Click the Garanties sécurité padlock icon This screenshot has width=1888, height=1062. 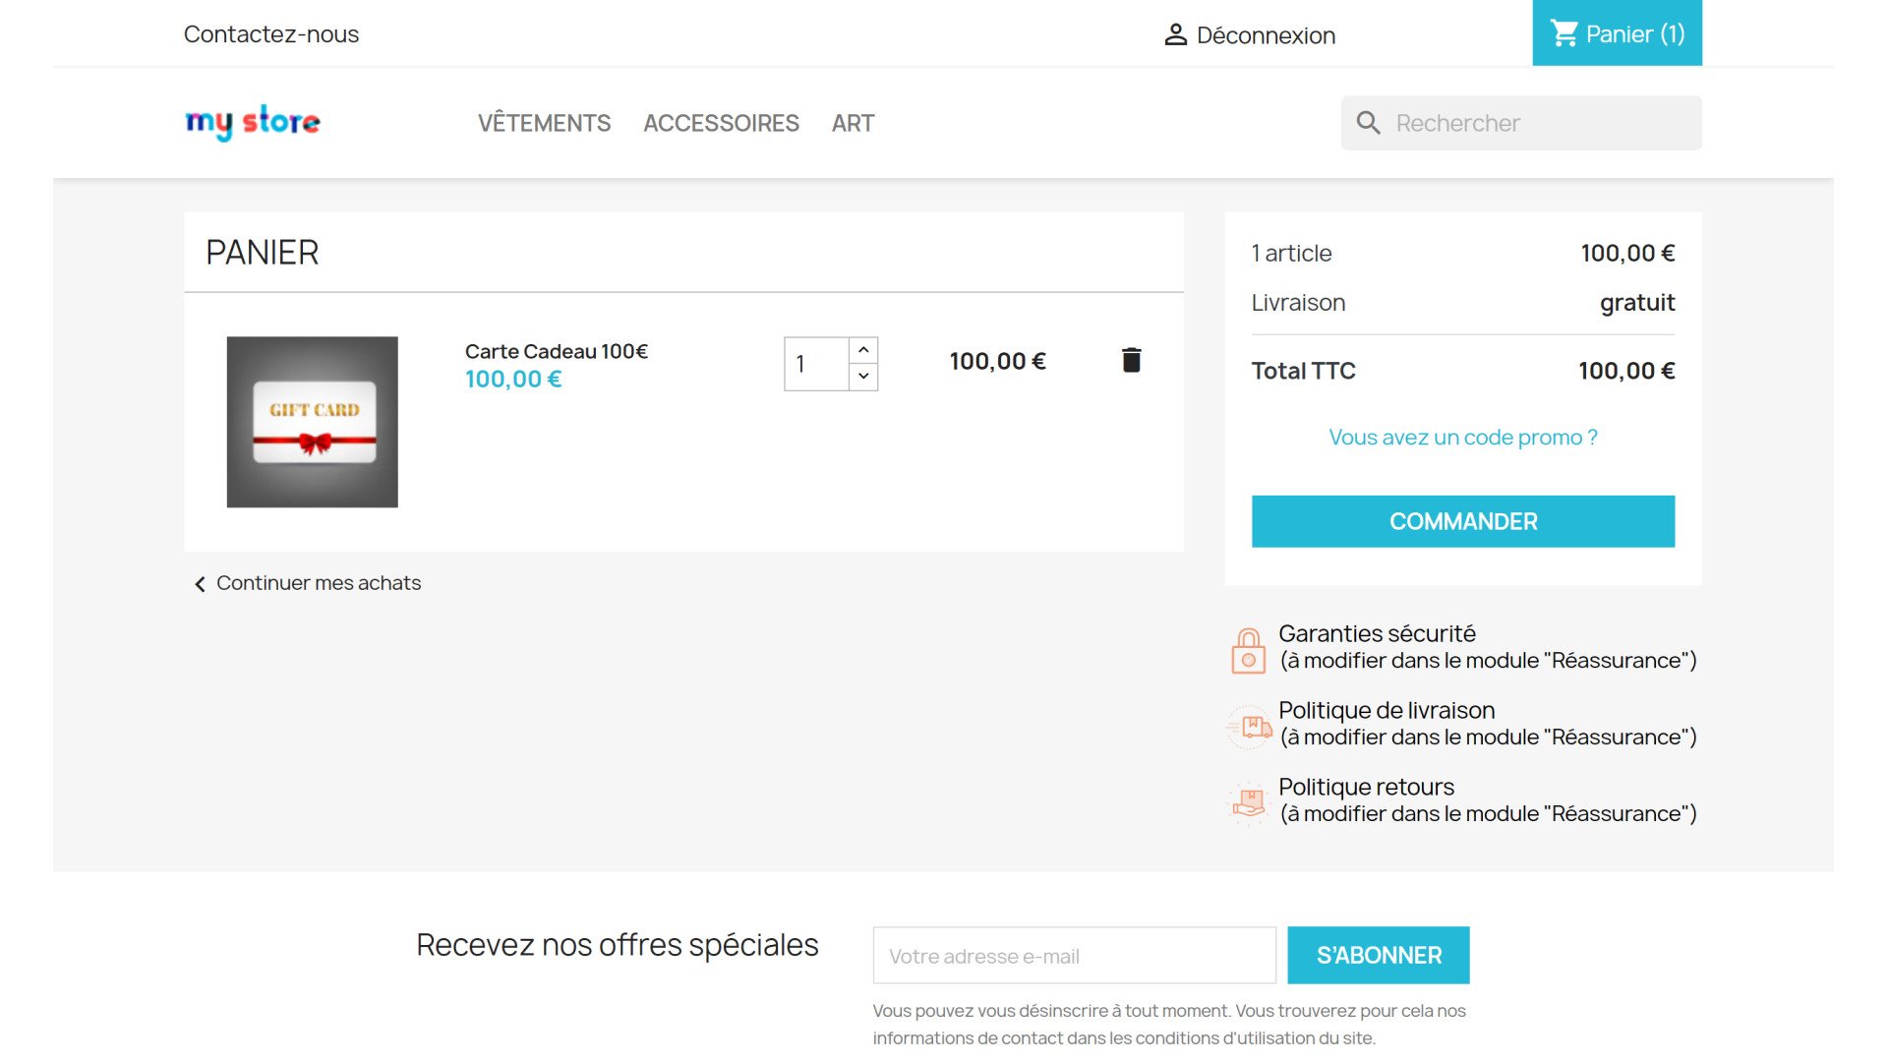click(x=1248, y=650)
